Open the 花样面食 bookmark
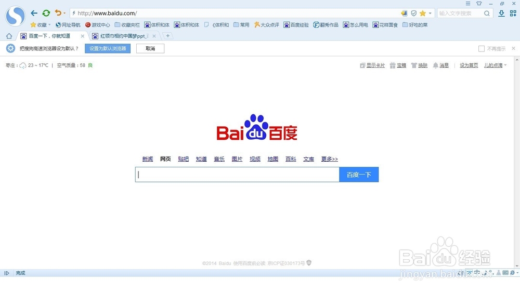This screenshot has width=520, height=292. (x=385, y=25)
